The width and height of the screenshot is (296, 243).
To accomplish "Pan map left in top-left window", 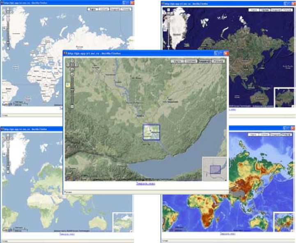I will click(5, 12).
